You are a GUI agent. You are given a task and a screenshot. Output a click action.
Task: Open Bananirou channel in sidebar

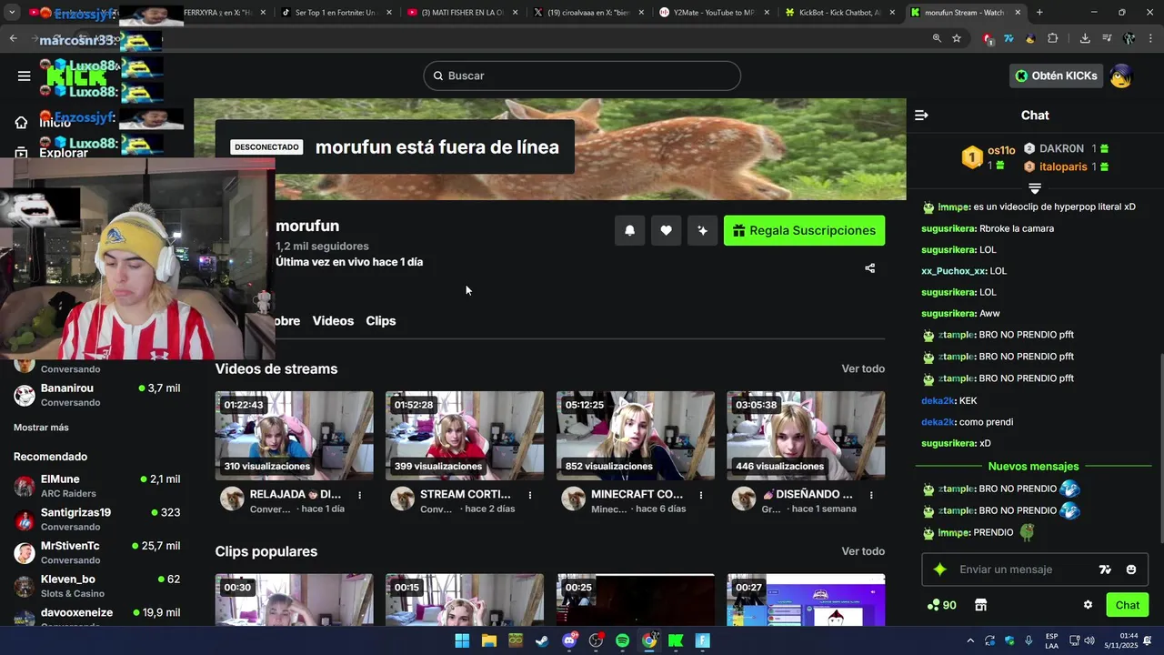(x=96, y=395)
